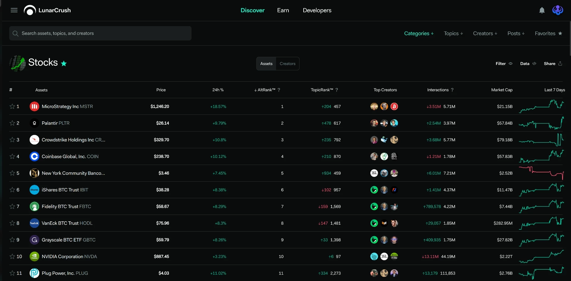The image size is (571, 281).
Task: Toggle the Stocks category favorite star
Action: coord(64,63)
